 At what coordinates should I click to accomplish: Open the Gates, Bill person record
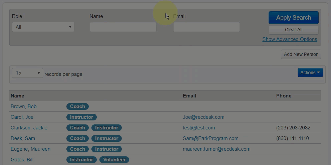[x=22, y=160]
